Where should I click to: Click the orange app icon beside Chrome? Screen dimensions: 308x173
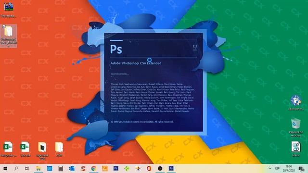(x=105, y=169)
